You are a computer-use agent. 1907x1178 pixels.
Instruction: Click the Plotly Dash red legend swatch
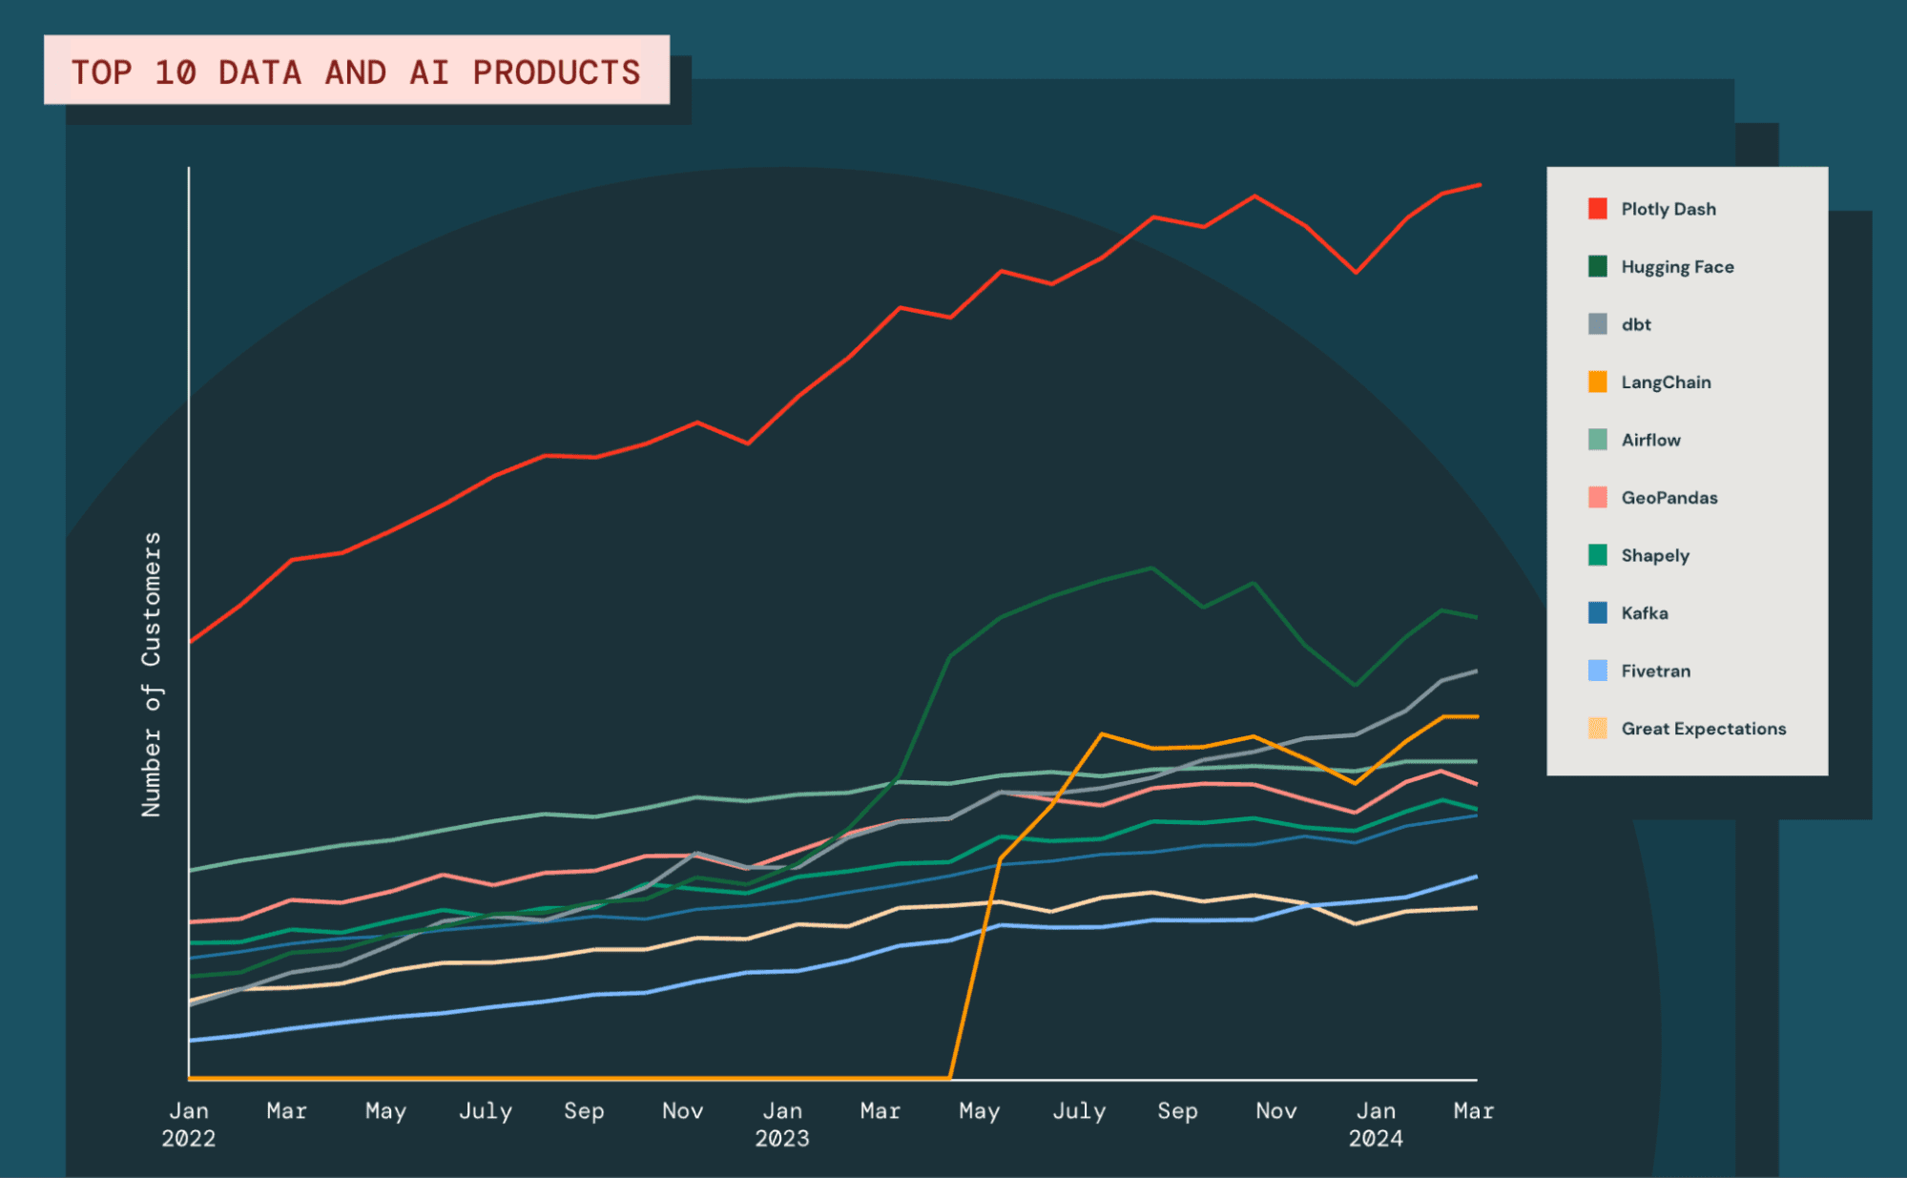[1597, 209]
